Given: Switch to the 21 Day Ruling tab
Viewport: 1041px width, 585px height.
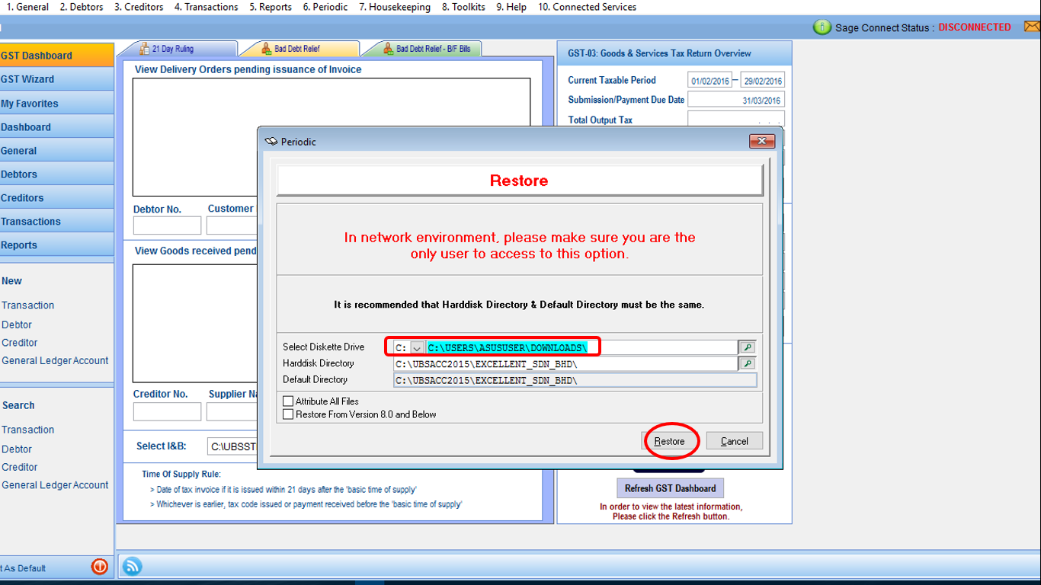Looking at the screenshot, I should (178, 49).
